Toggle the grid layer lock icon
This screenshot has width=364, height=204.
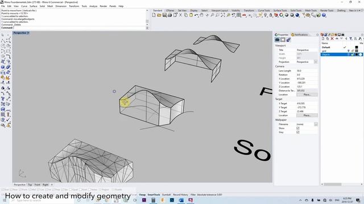click(353, 51)
